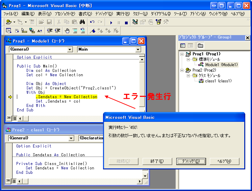Open Add Form dropdown arrow in toolbar

point(26,22)
